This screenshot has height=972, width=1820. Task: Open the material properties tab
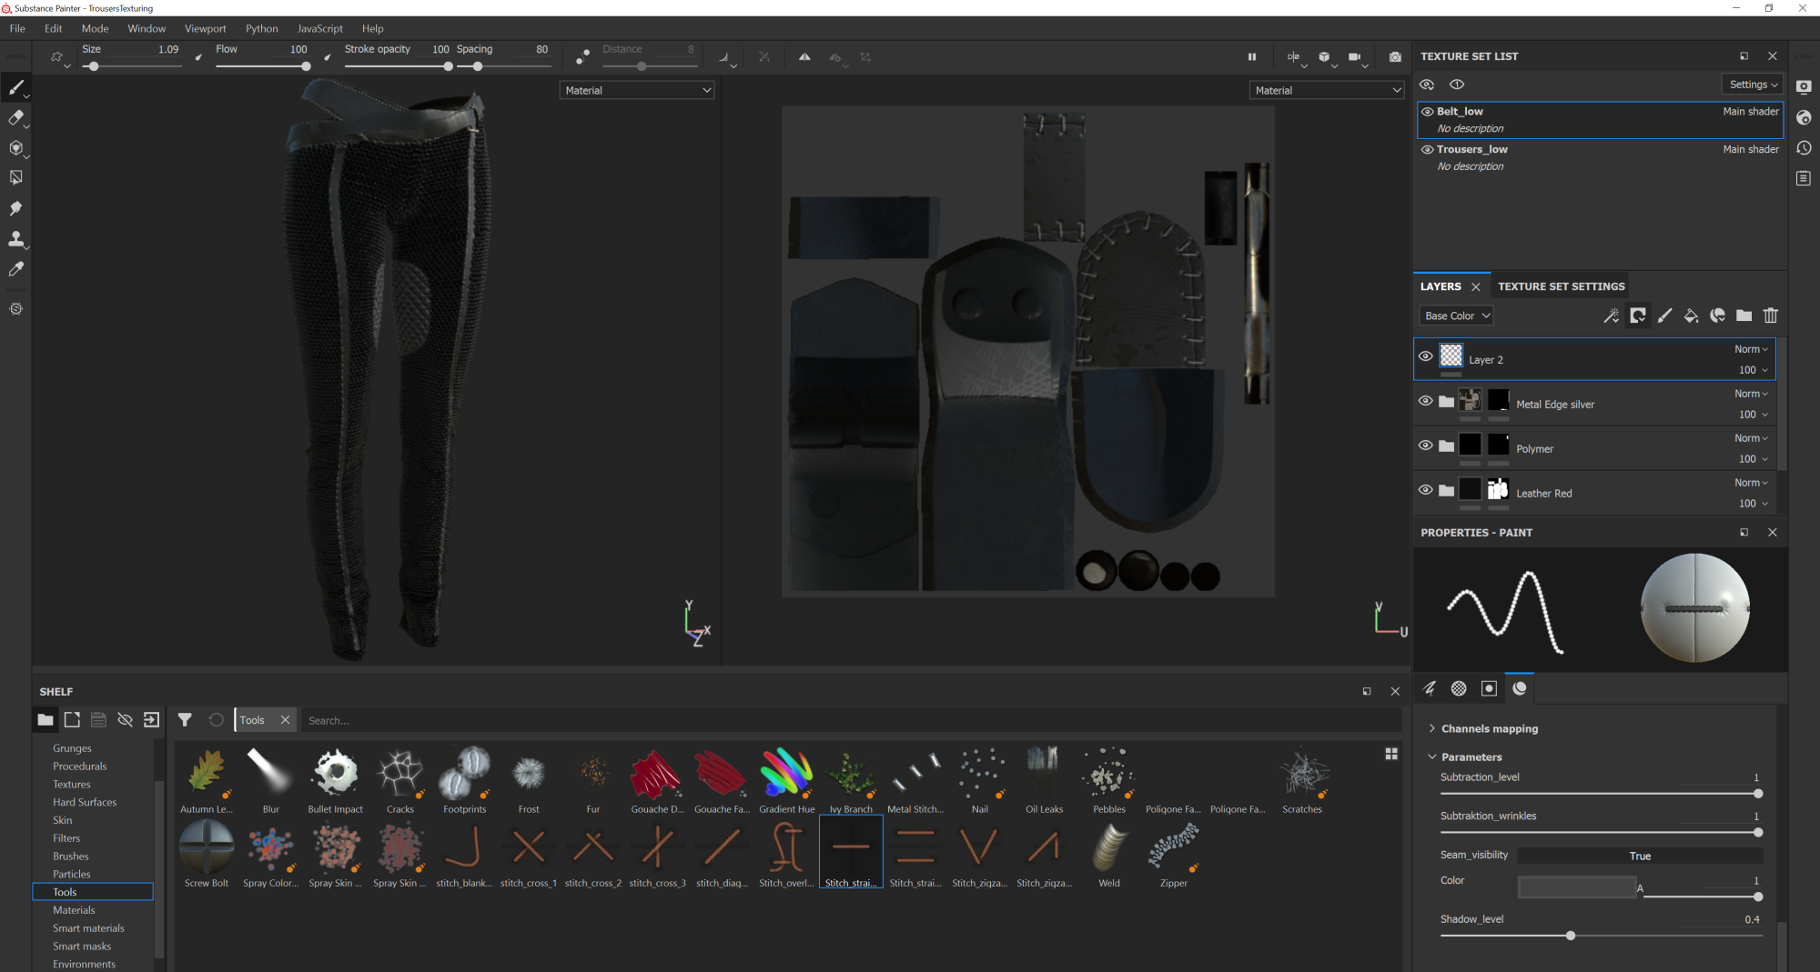1519,688
